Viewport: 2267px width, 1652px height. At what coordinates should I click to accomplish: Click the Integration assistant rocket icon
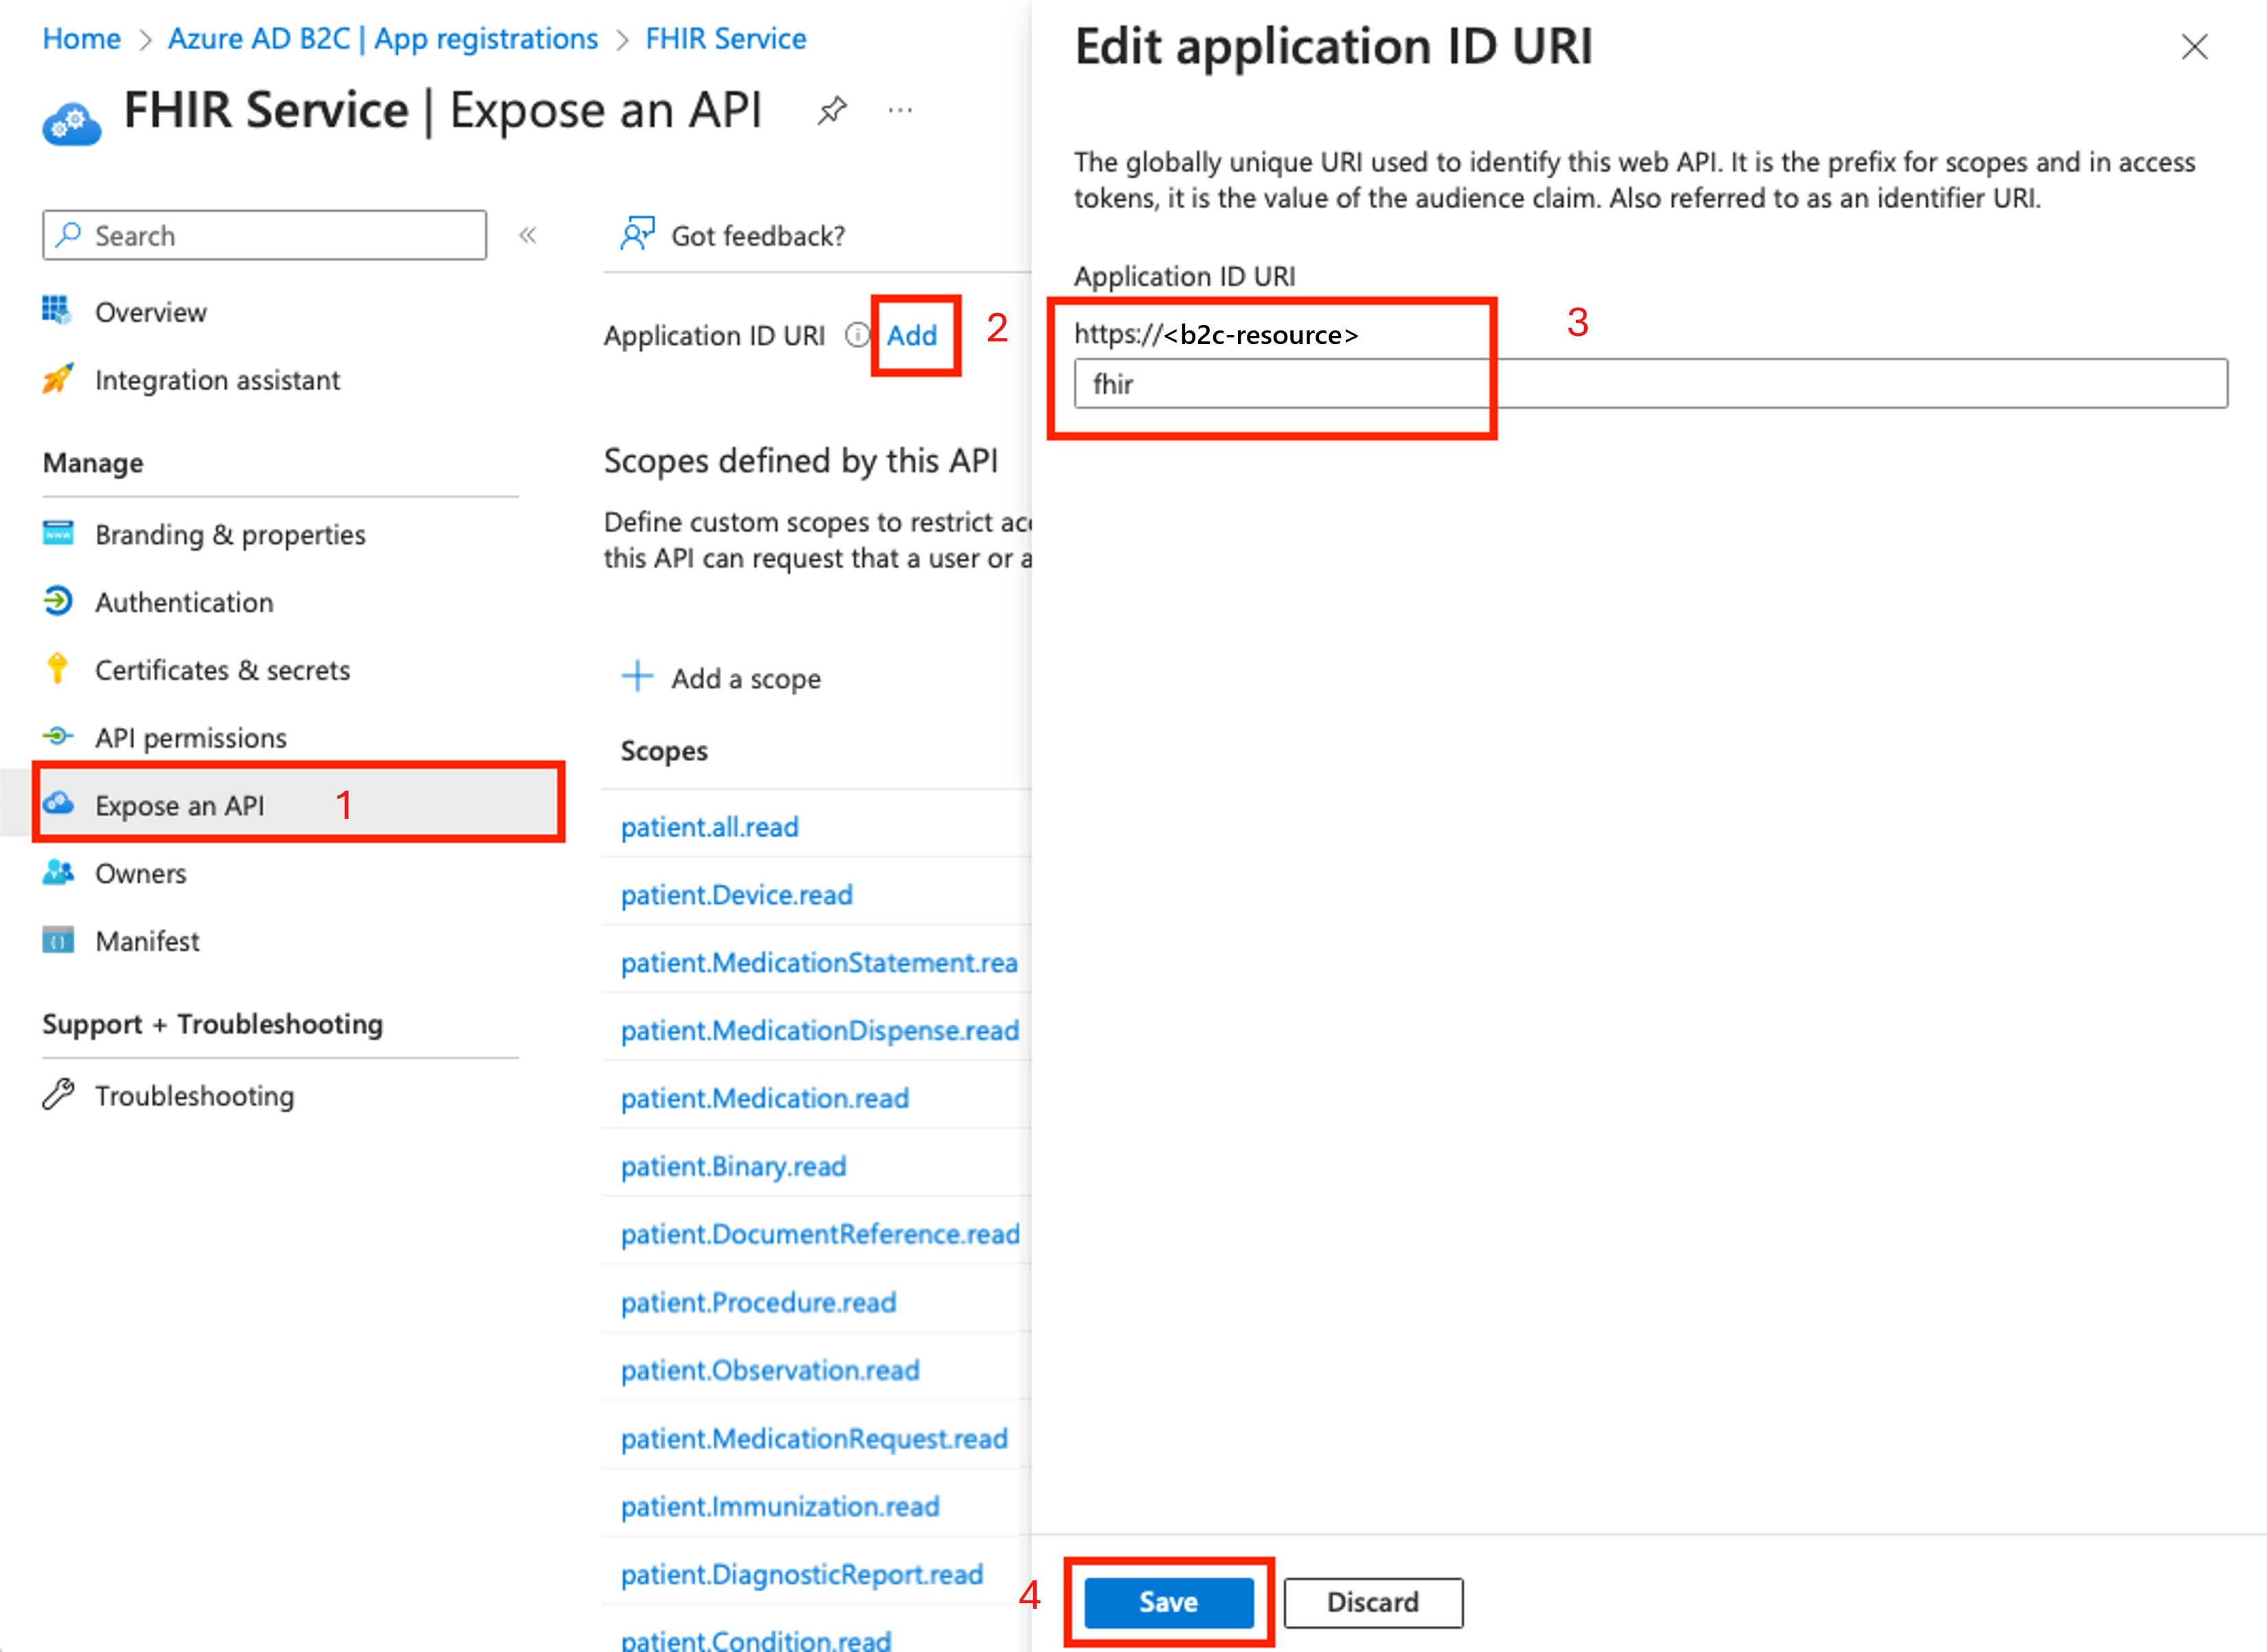[58, 379]
